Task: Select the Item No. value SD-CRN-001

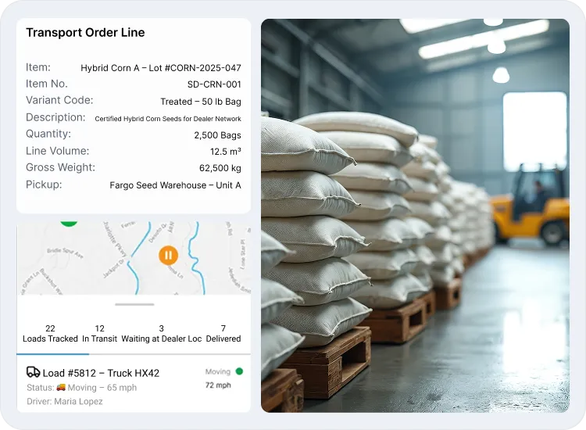Action: click(214, 84)
